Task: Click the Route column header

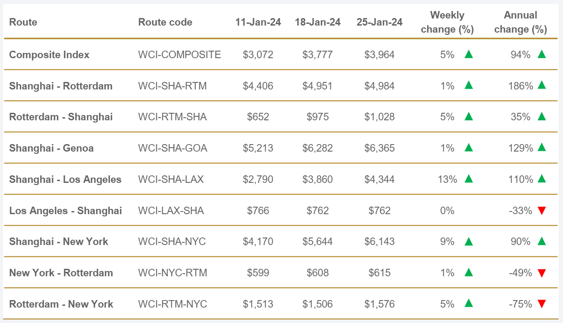Action: point(23,22)
